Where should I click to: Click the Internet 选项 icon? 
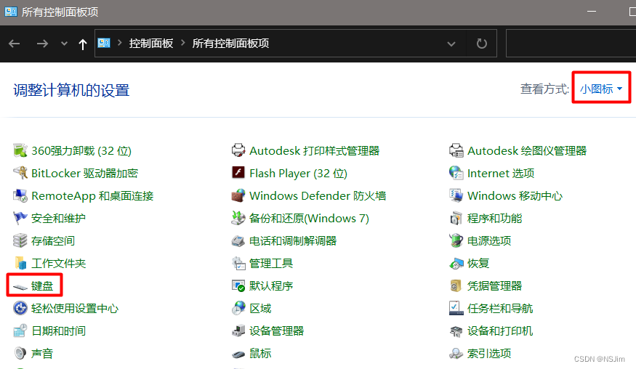click(456, 173)
